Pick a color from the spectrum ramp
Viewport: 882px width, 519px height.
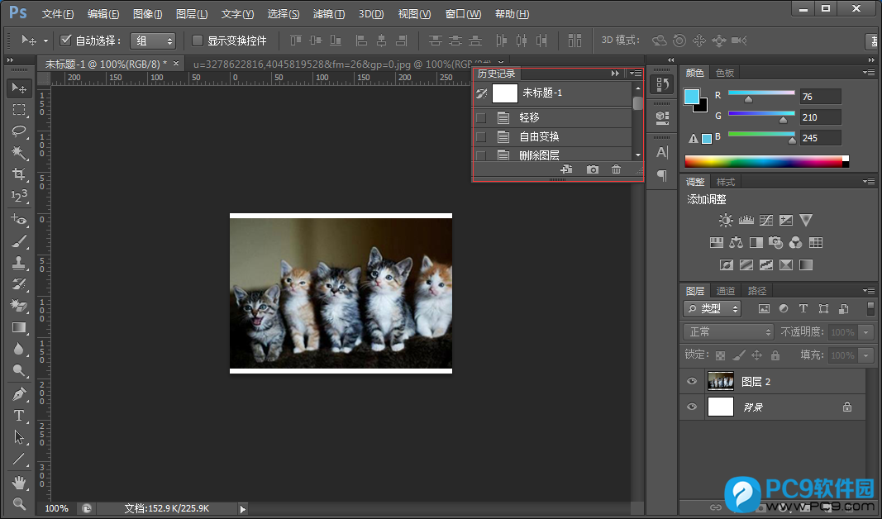[x=767, y=161]
